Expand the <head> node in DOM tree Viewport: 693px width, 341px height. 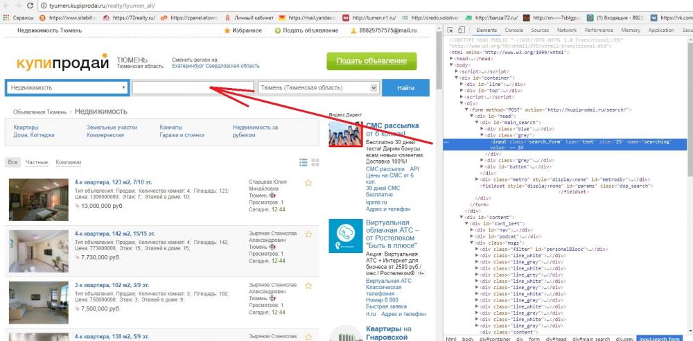click(451, 58)
